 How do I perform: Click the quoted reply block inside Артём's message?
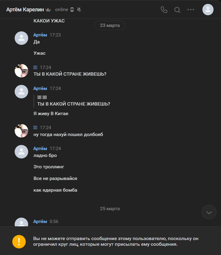pos(73,101)
